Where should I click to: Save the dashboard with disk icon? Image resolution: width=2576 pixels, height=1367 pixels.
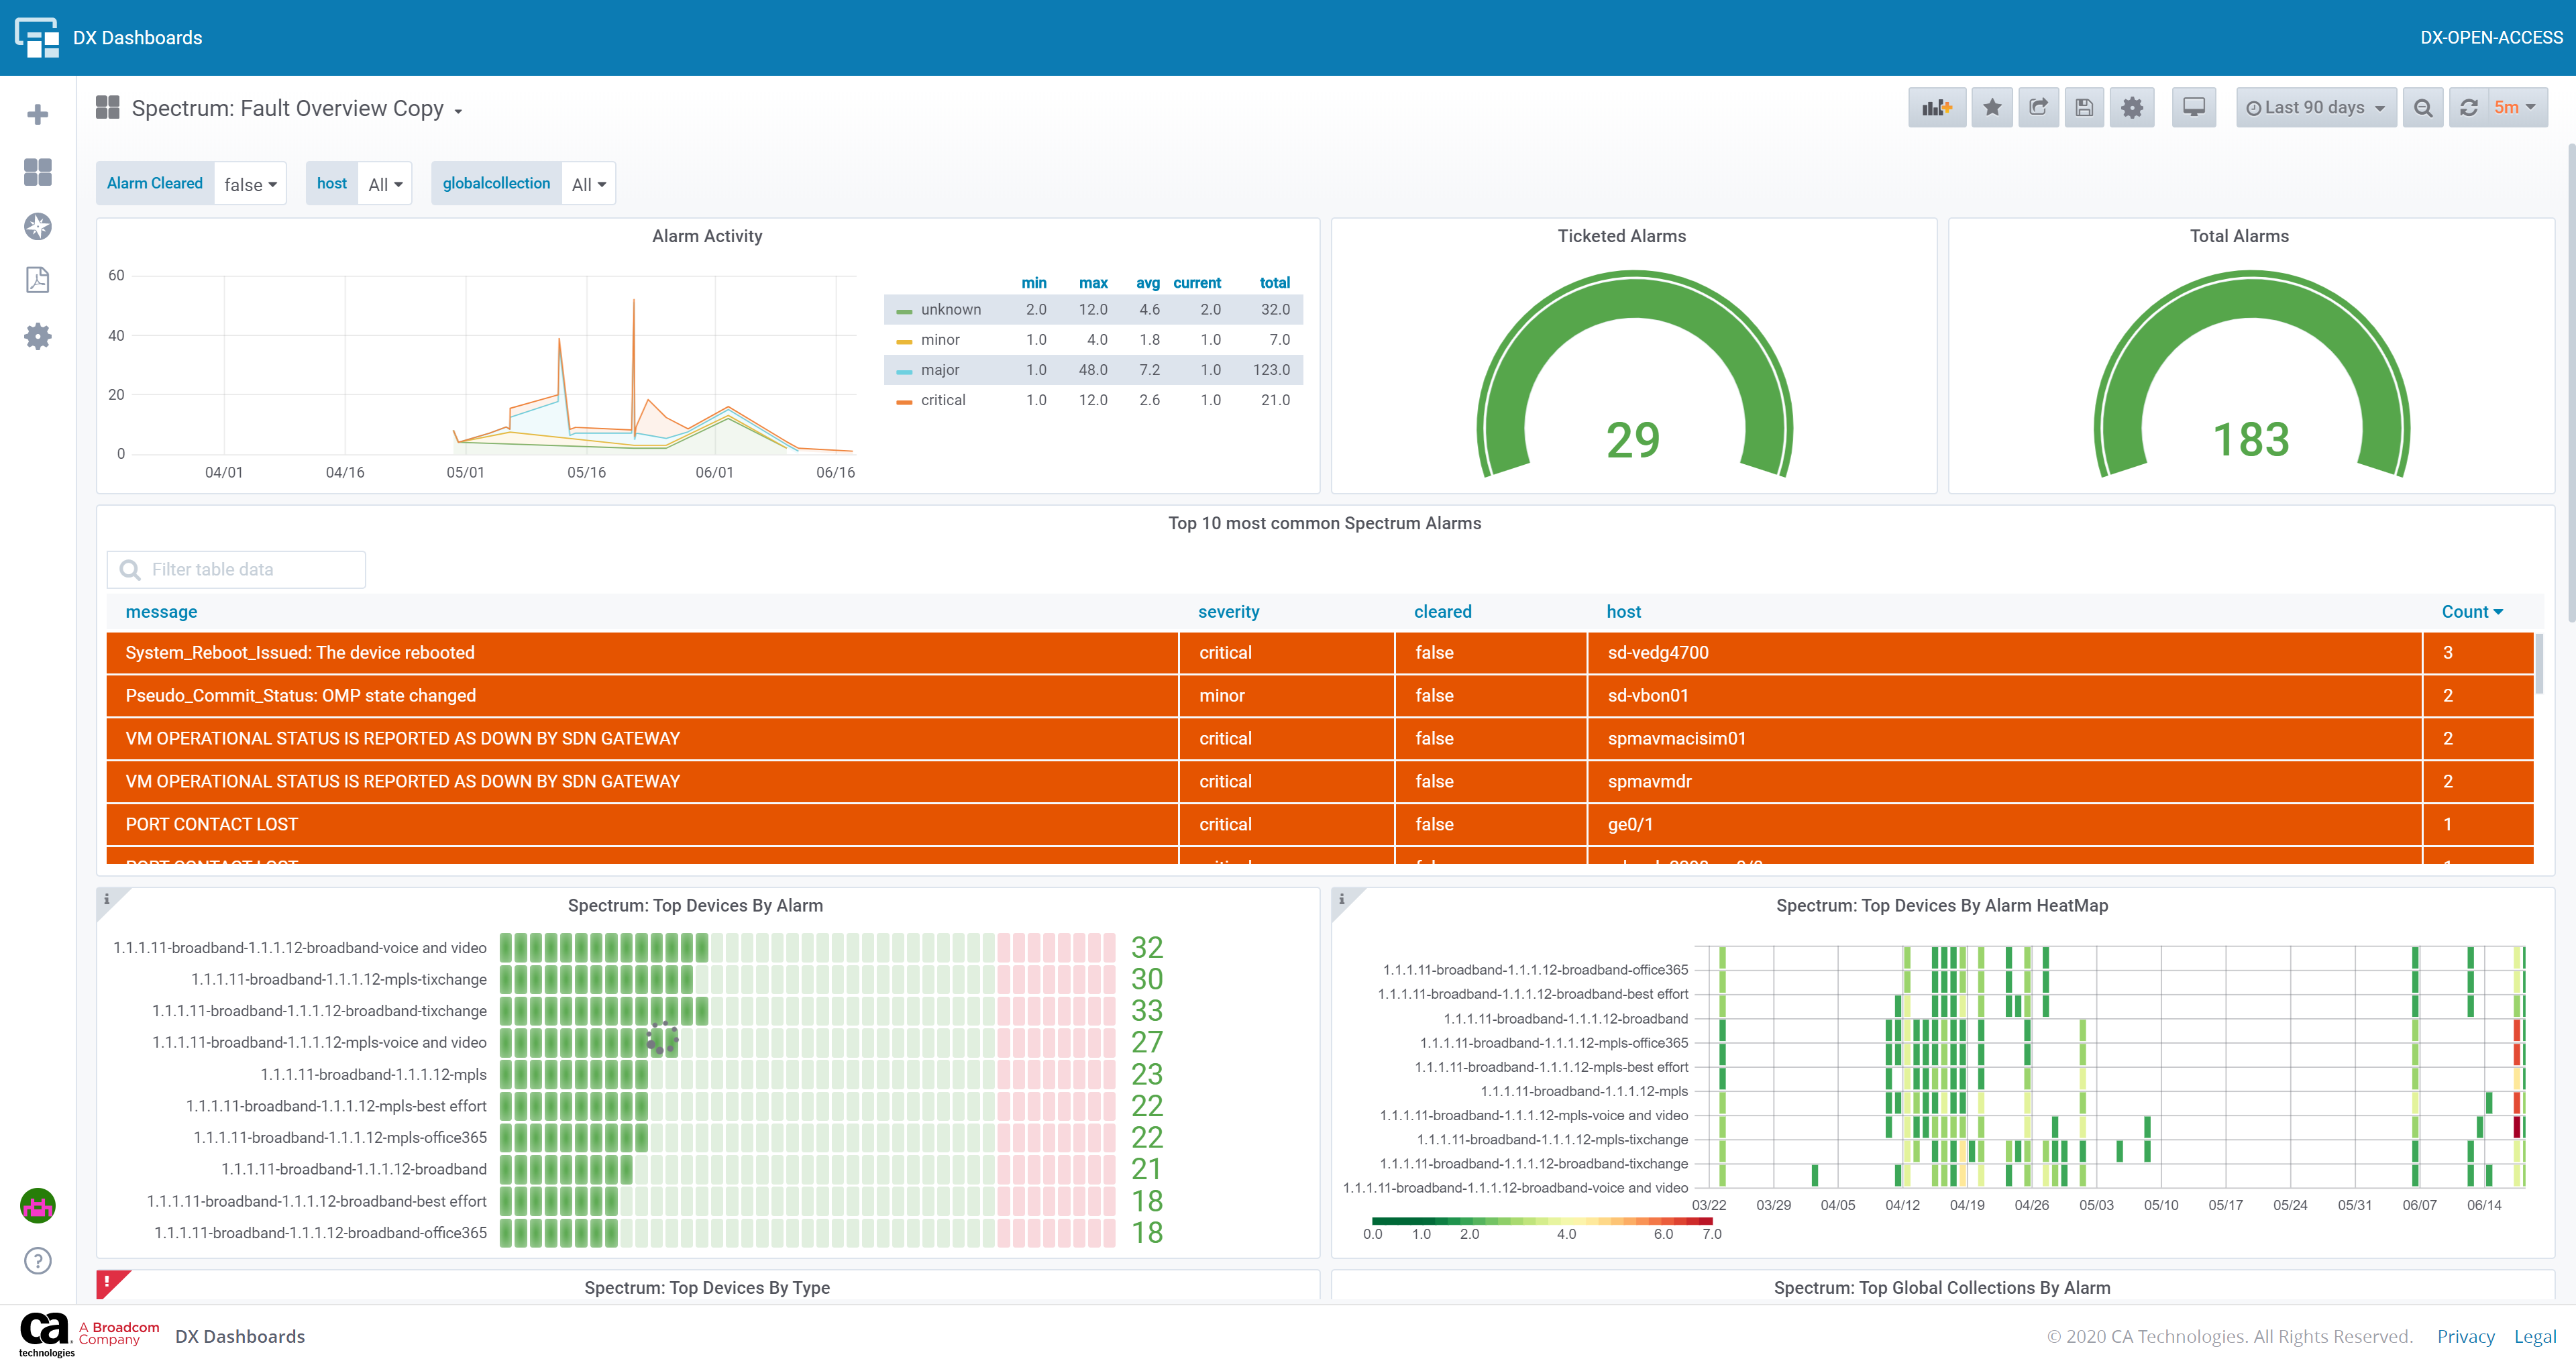tap(2084, 107)
